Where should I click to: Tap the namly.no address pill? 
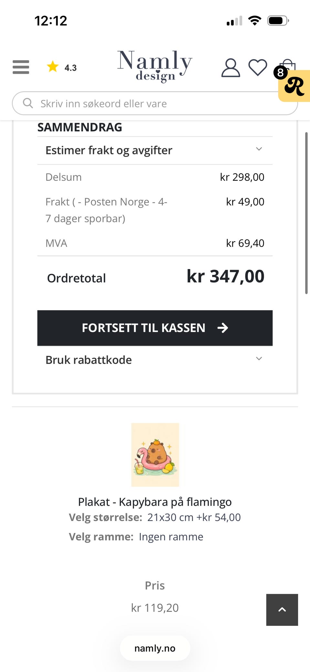pyautogui.click(x=155, y=648)
